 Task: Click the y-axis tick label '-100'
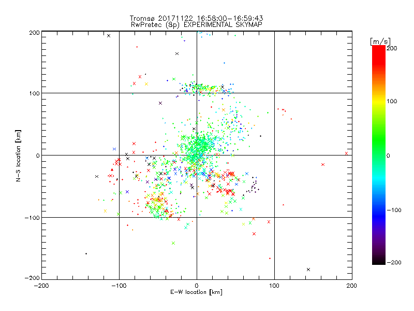point(32,218)
